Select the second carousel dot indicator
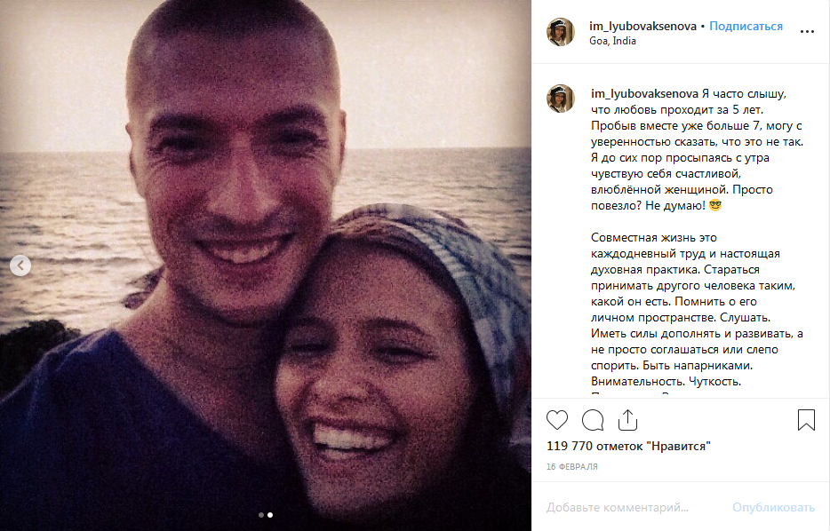This screenshot has width=830, height=531. (270, 515)
